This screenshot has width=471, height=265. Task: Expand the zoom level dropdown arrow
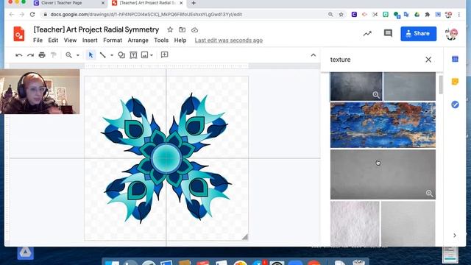click(x=78, y=55)
